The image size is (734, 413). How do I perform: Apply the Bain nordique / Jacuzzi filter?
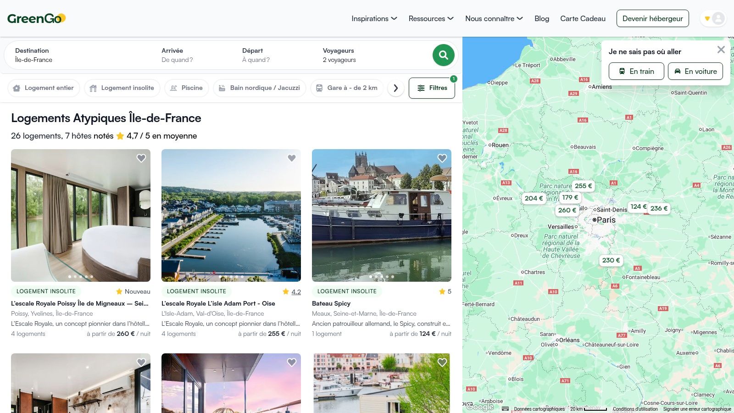click(260, 88)
